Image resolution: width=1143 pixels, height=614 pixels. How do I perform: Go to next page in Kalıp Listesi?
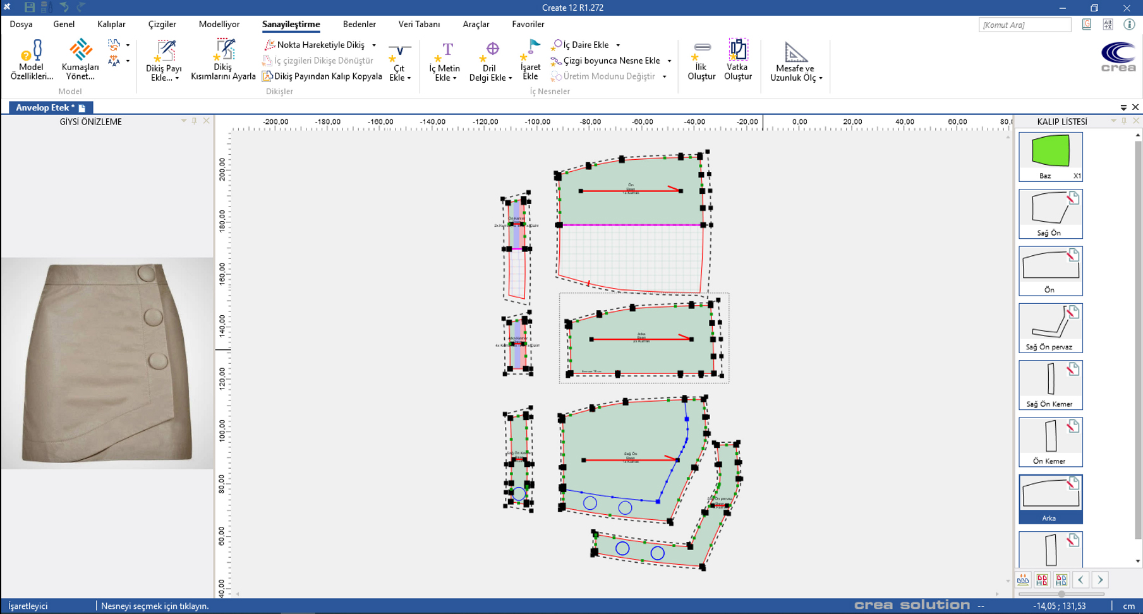click(1100, 580)
